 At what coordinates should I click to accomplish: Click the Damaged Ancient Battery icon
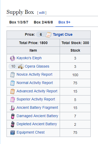point(13,116)
